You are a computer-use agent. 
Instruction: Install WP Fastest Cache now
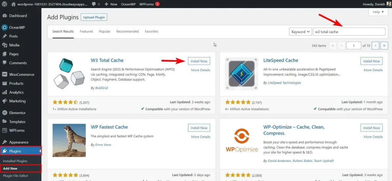pos(199,128)
